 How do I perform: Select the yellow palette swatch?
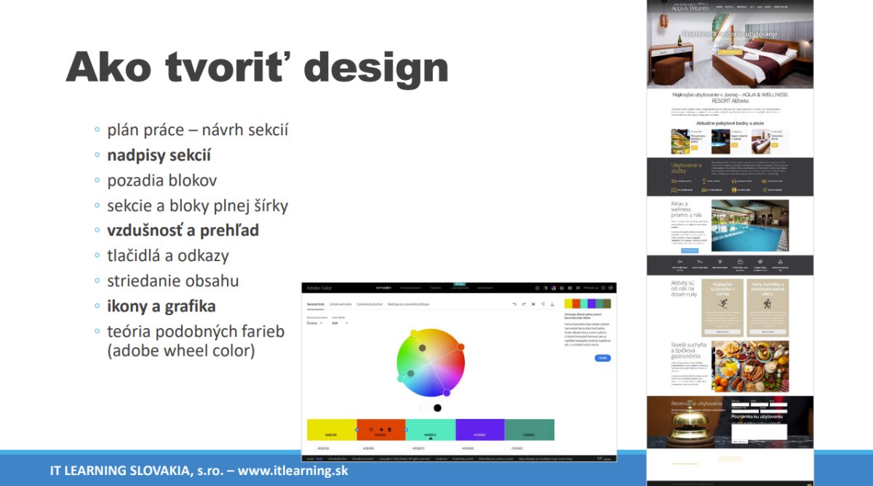(332, 429)
